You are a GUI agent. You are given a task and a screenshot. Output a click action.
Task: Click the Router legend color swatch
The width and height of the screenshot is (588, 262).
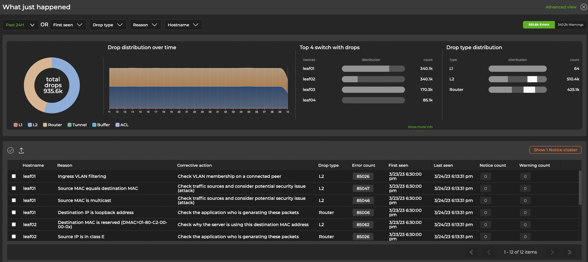[45, 125]
